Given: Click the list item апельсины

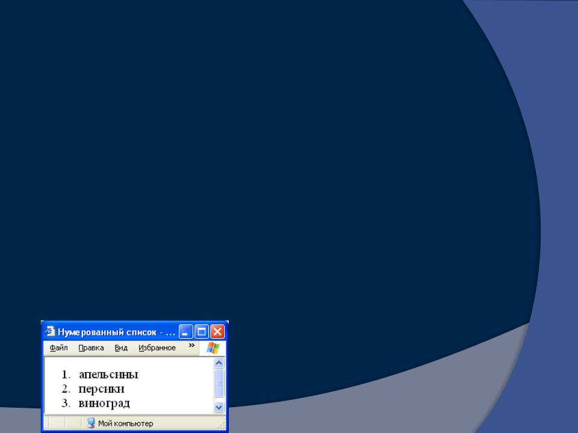Looking at the screenshot, I should (108, 375).
